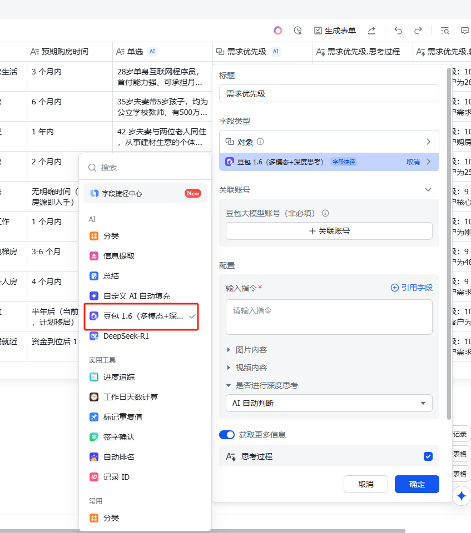The width and height of the screenshot is (471, 533).
Task: Choose the AI 分类 field type
Action: 145,236
